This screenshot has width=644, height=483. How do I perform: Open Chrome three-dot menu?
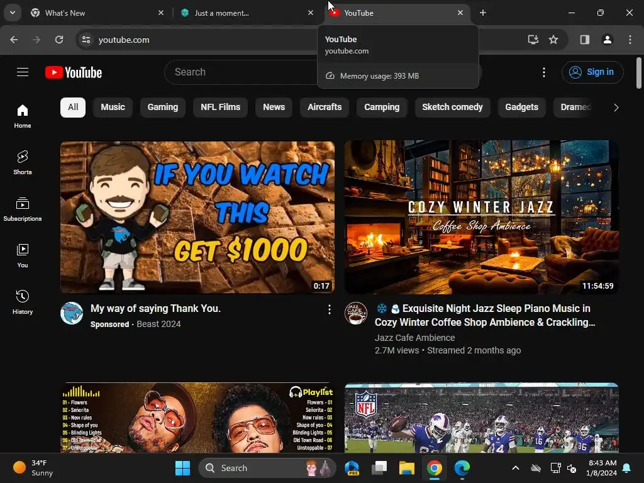630,40
